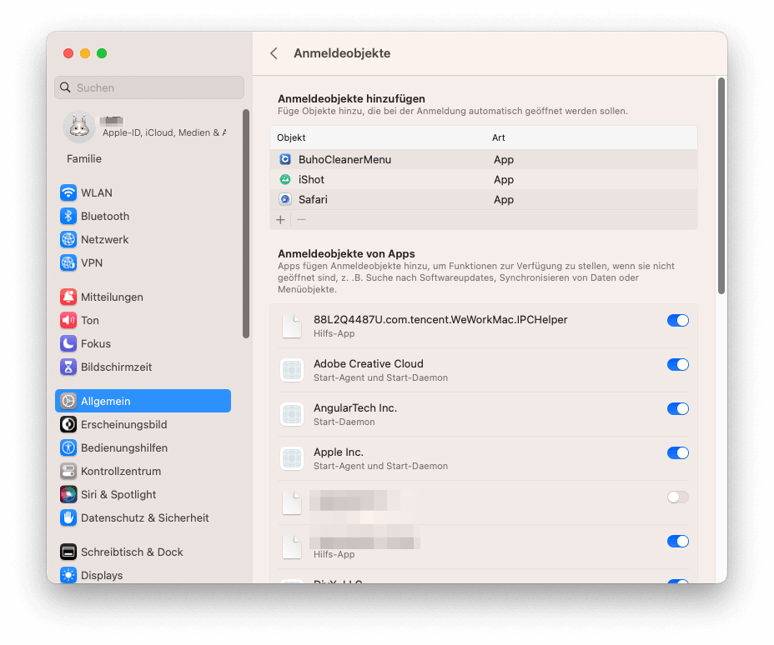Select Allgemein in the sidebar
Screen dimensions: 774x645
(143, 401)
